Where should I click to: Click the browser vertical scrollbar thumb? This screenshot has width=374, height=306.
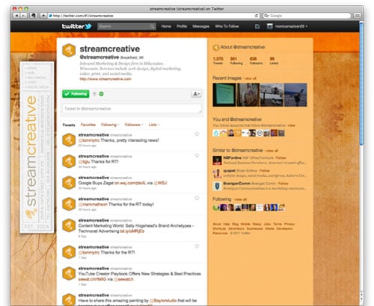tap(361, 84)
